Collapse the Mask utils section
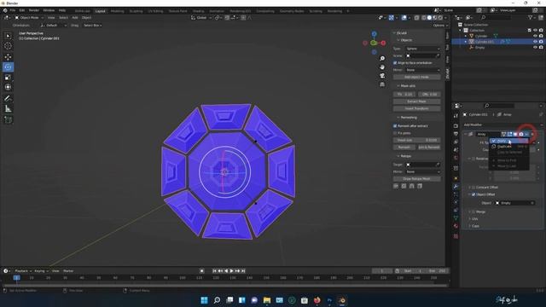Image resolution: width=546 pixels, height=307 pixels. click(x=406, y=85)
